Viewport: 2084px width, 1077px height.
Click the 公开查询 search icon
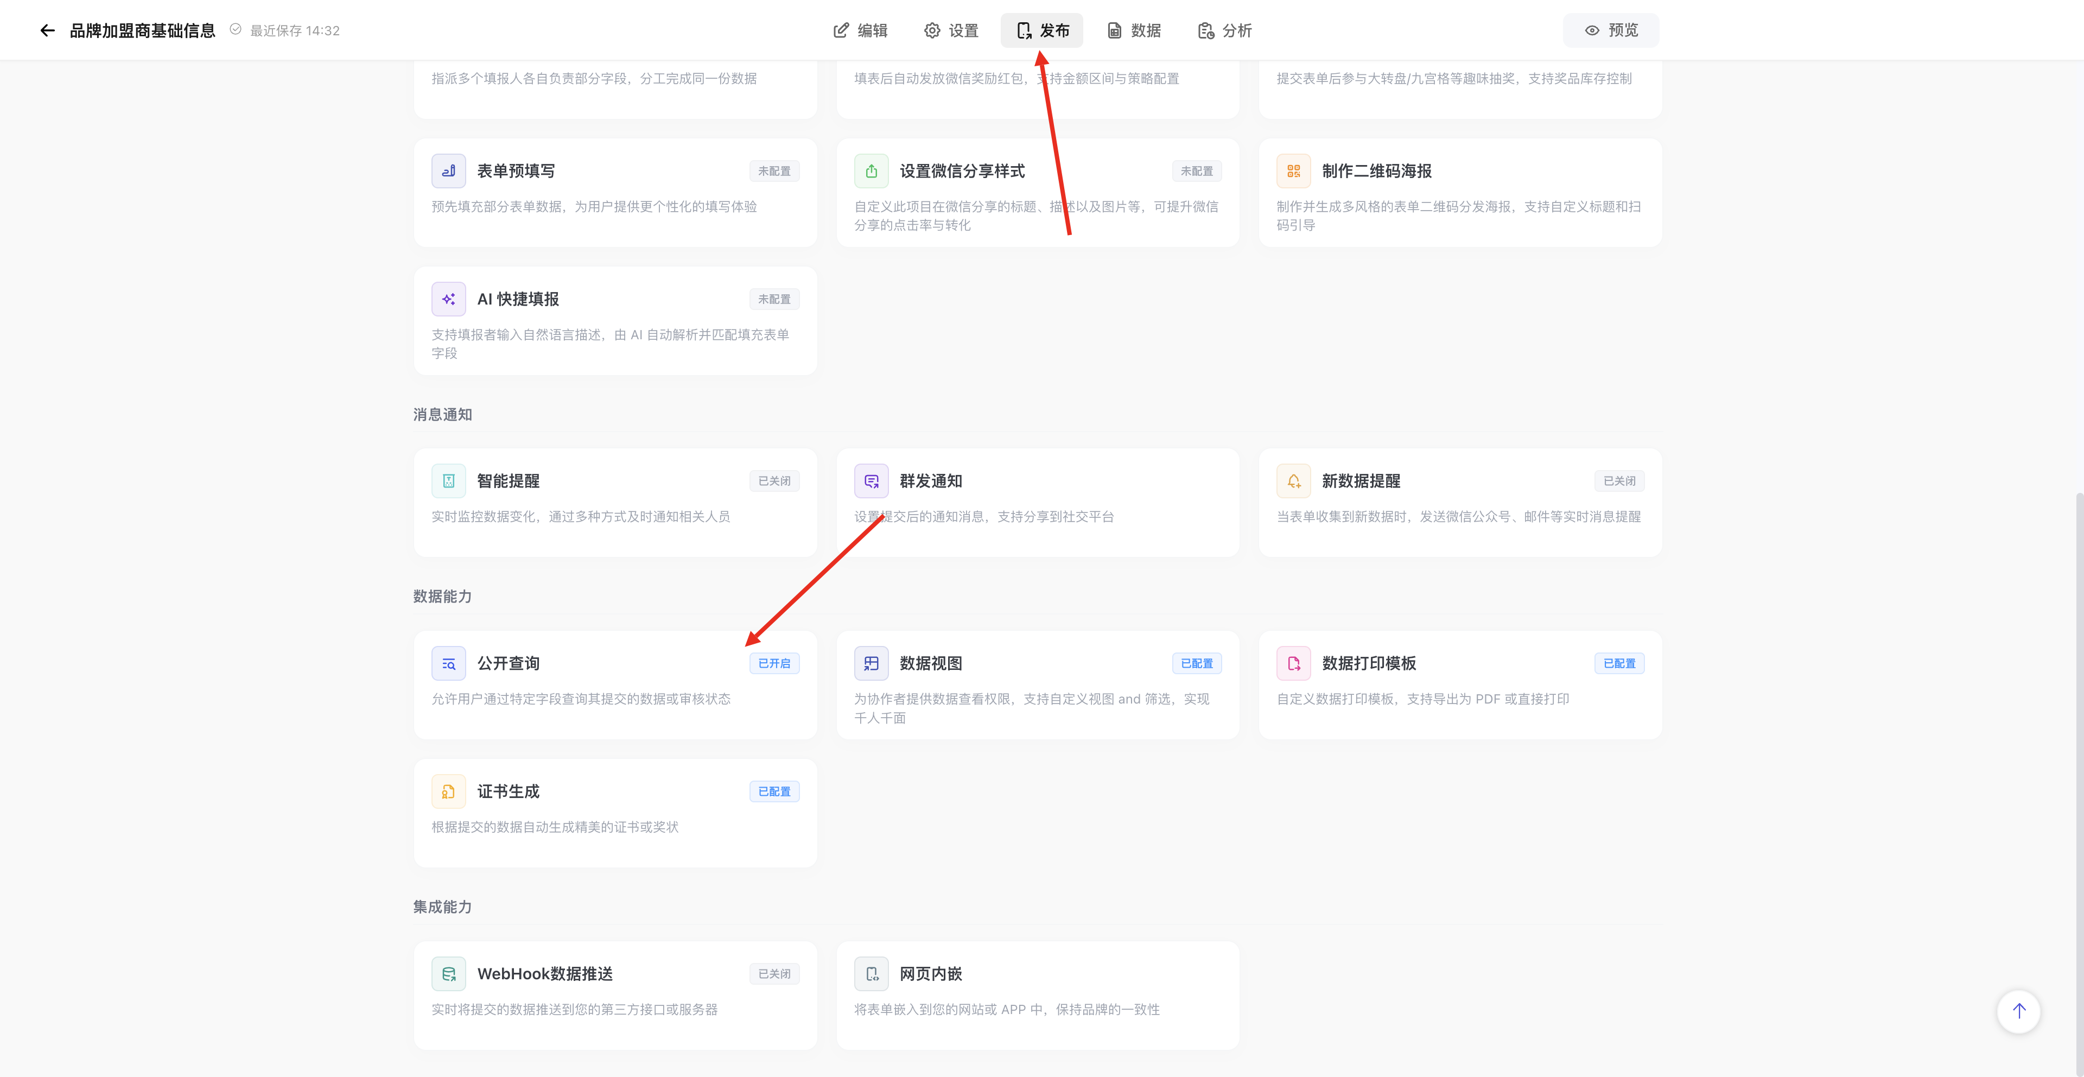(x=448, y=663)
